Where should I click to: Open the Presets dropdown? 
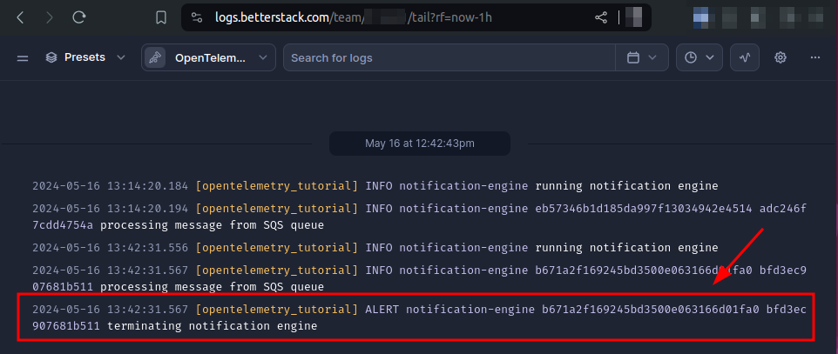[x=85, y=57]
